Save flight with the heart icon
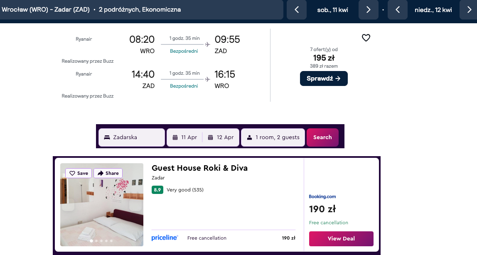Image resolution: width=477 pixels, height=255 pixels. tap(366, 38)
